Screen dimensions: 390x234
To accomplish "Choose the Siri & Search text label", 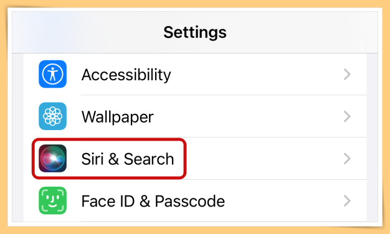I will pyautogui.click(x=128, y=159).
